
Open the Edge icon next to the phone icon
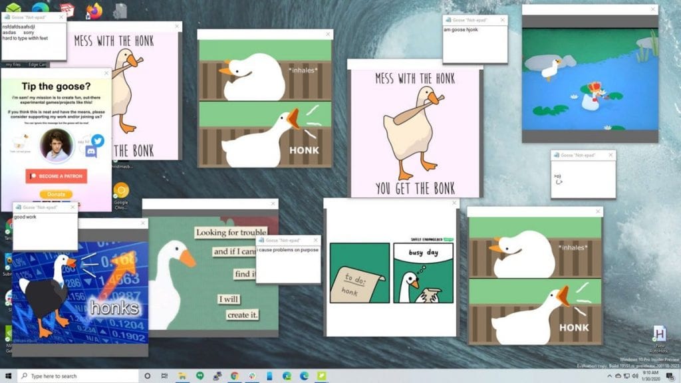(287, 376)
